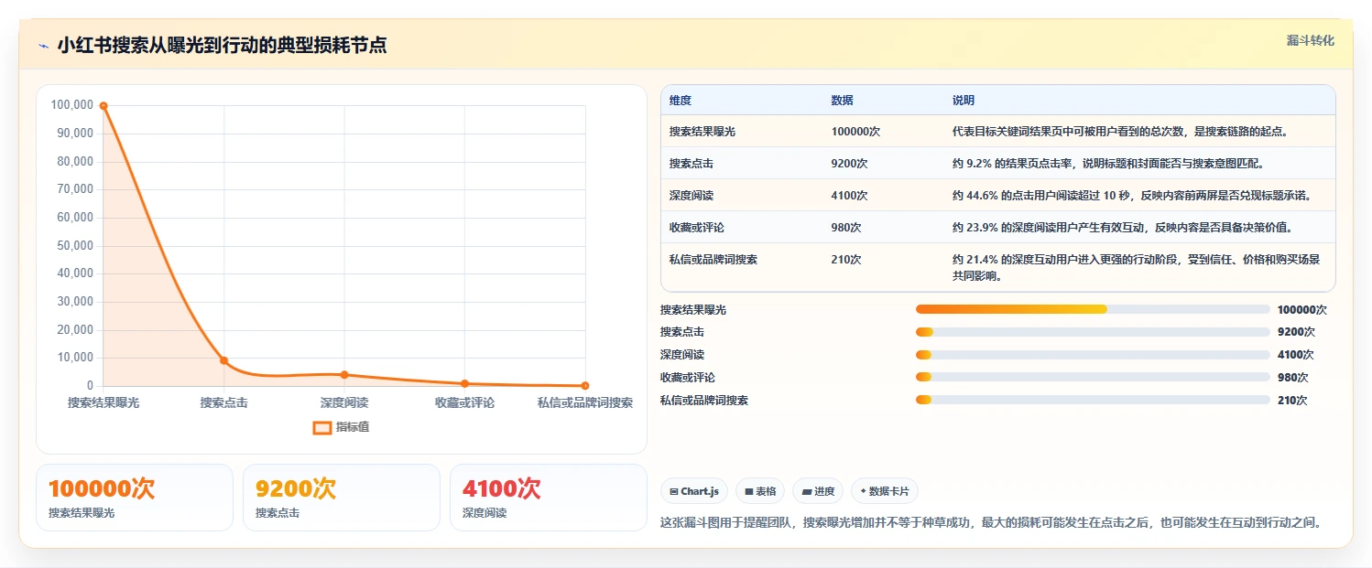Open the 100000次 搜索结果曝光 stat card
The width and height of the screenshot is (1372, 568).
coord(135,498)
